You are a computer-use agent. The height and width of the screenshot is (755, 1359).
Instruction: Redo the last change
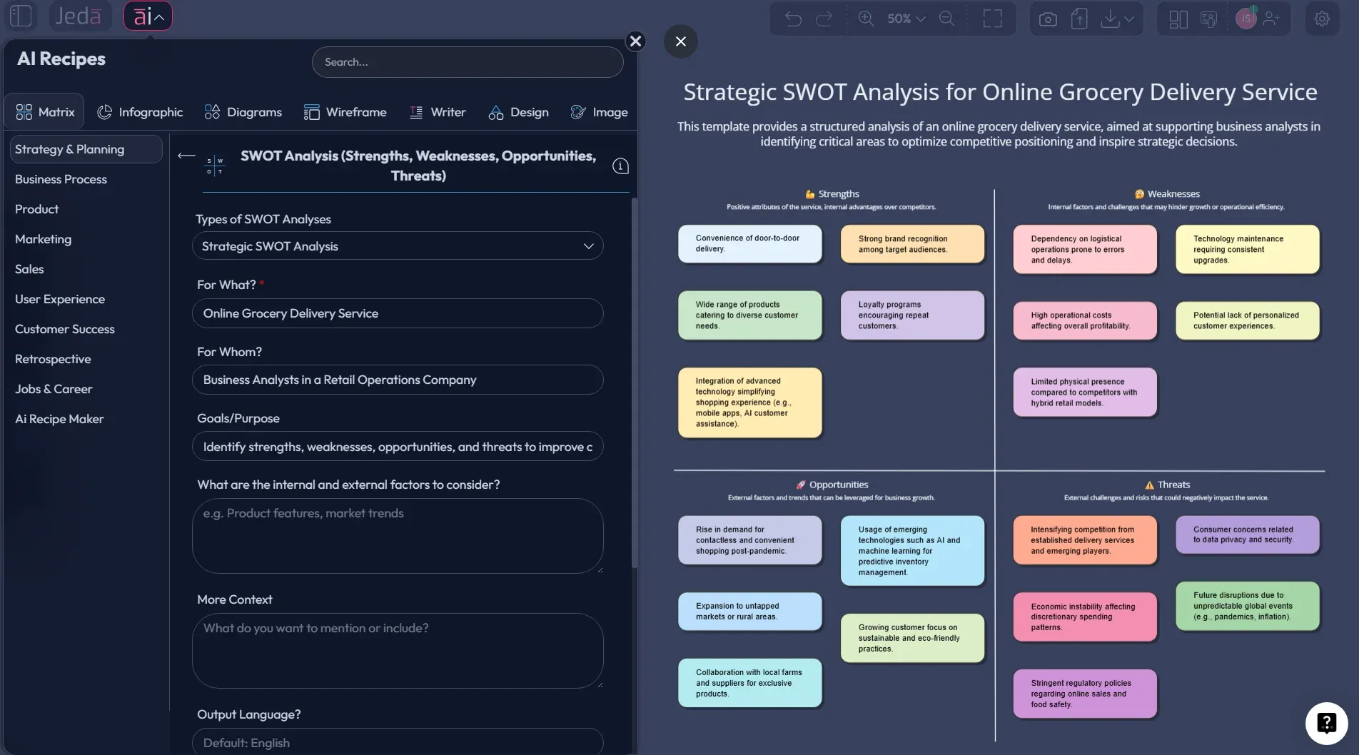(x=824, y=19)
